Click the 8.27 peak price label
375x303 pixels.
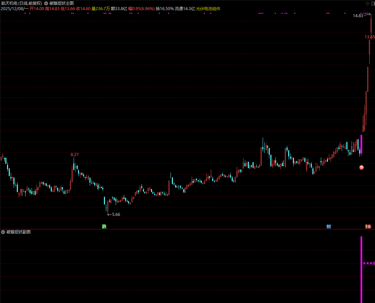click(x=75, y=154)
